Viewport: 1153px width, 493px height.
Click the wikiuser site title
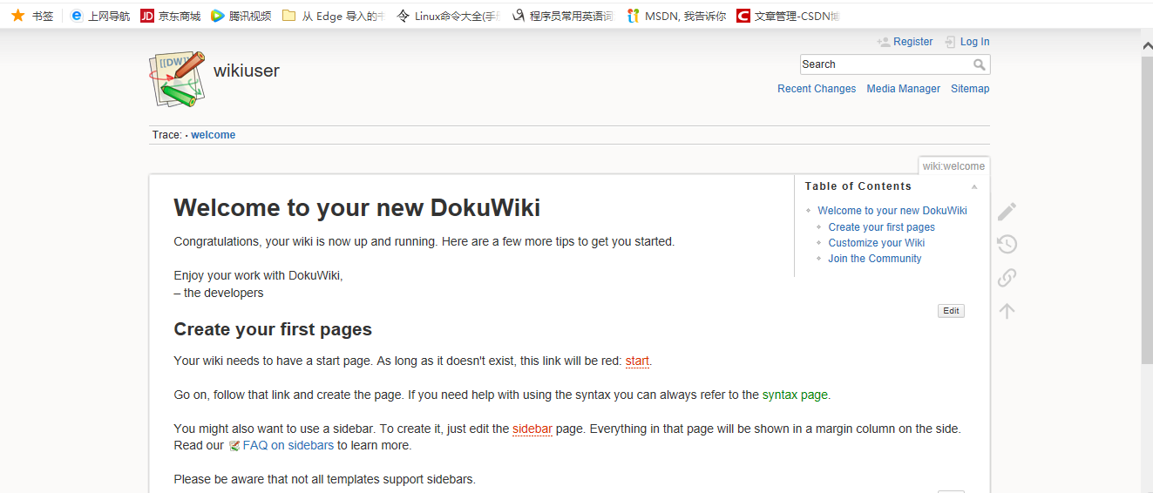[x=247, y=71]
